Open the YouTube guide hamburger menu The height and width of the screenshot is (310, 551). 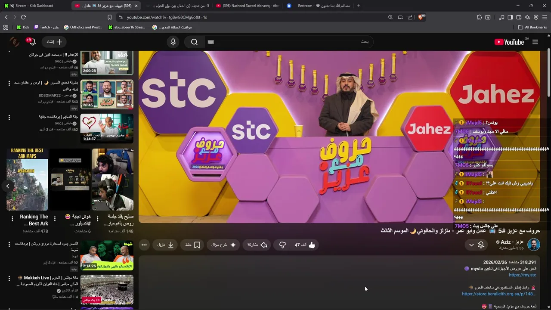(535, 42)
